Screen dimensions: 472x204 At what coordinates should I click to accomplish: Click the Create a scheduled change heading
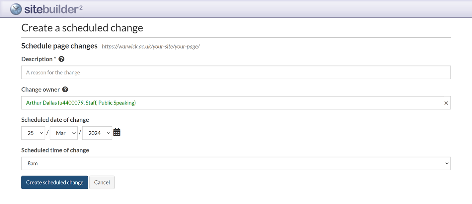(x=82, y=28)
